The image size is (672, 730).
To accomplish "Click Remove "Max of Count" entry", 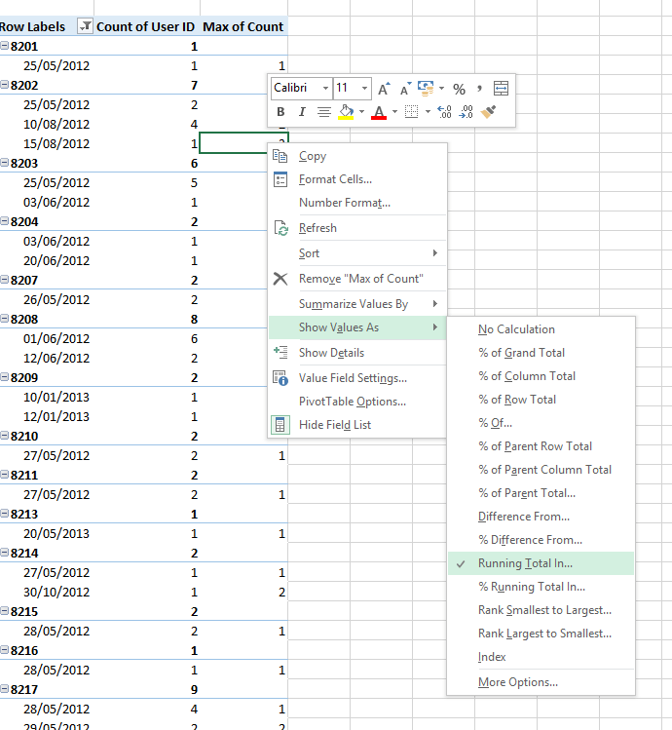I will (x=360, y=279).
